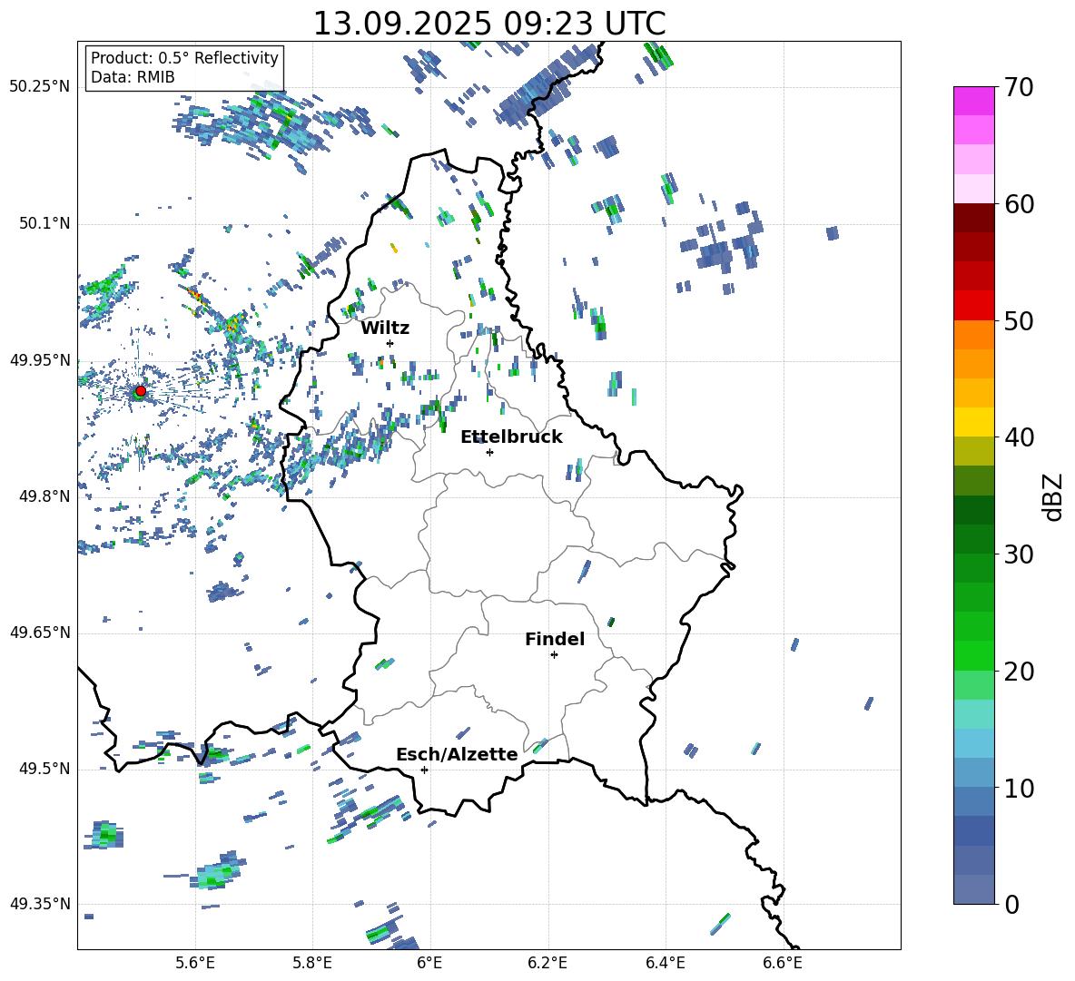Click the title 13.09.2025 09:23 UTC
This screenshot has height=981, width=1075.
[489, 24]
